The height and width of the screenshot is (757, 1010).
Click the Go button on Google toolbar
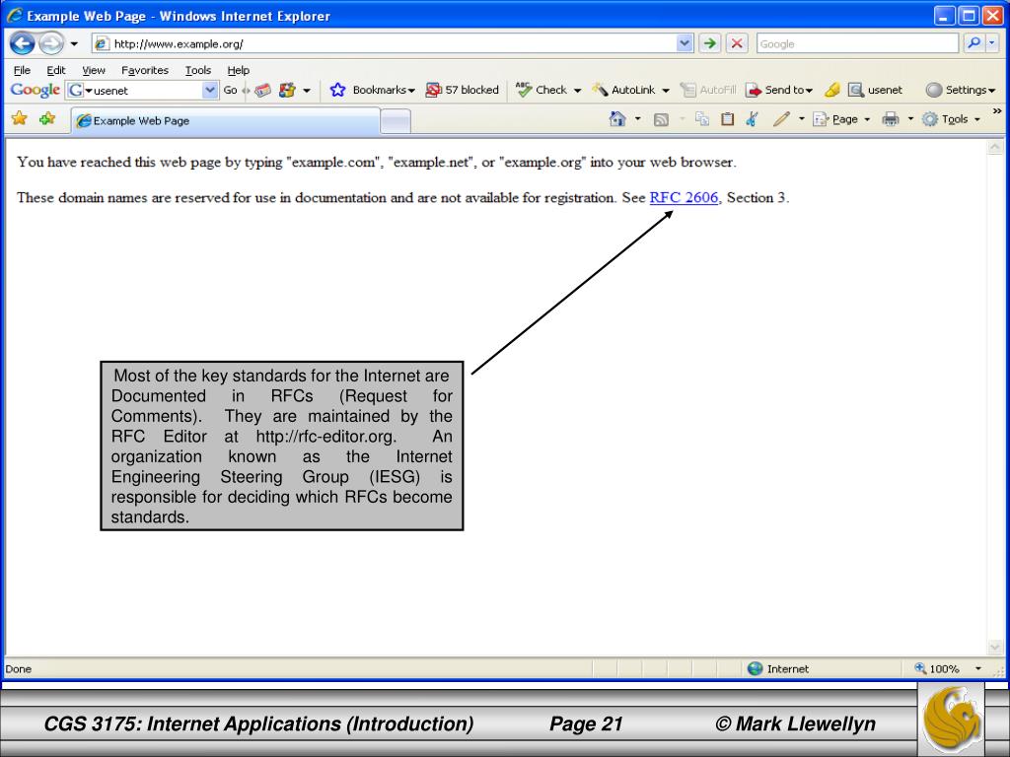click(230, 90)
